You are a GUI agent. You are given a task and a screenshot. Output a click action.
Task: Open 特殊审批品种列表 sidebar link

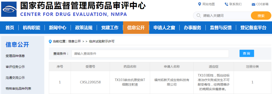tap(18, 88)
